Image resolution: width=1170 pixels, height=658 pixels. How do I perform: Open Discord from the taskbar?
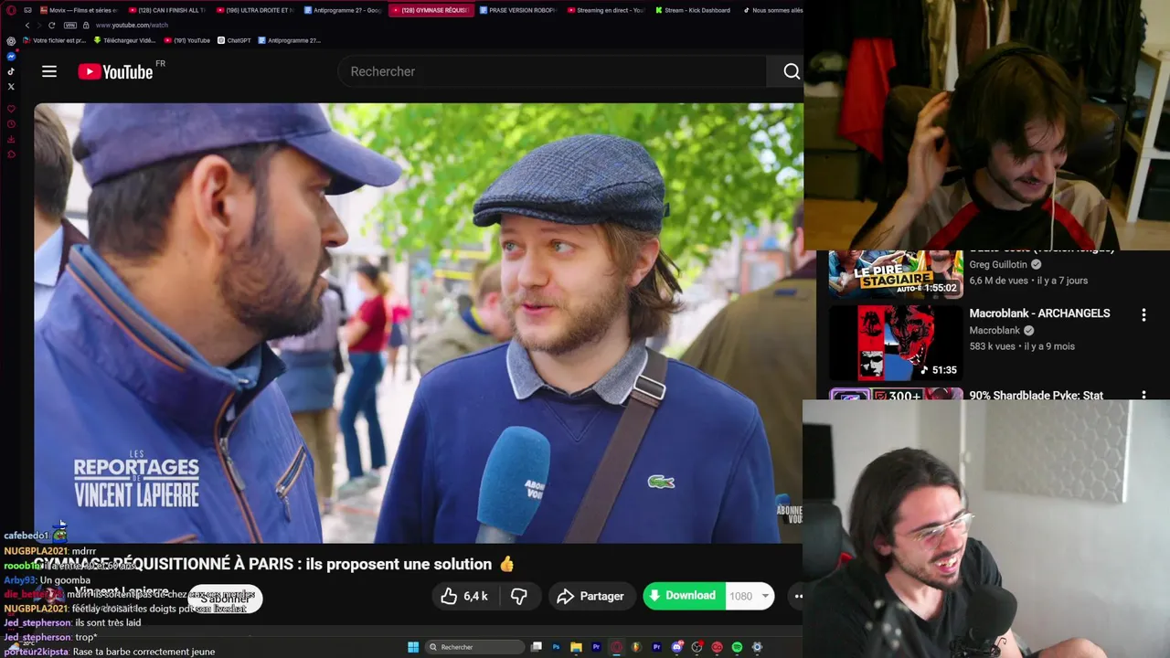[x=677, y=647]
